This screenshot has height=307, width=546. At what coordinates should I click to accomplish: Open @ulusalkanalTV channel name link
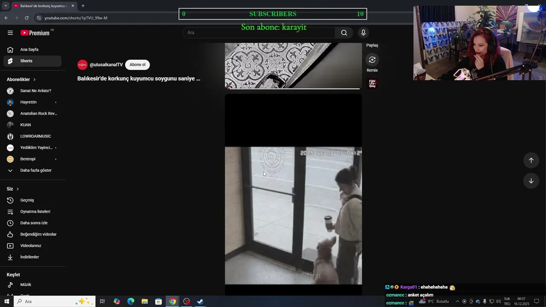[106, 65]
